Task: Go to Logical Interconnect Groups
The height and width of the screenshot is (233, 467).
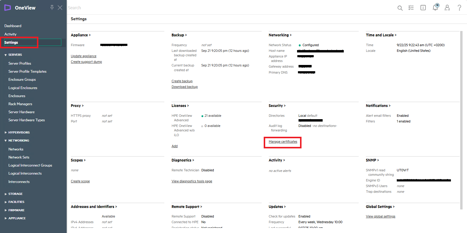Action: point(30,165)
